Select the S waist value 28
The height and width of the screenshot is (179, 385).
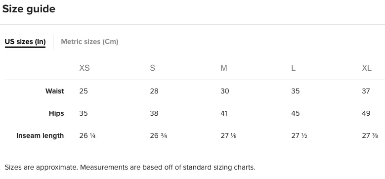point(154,91)
